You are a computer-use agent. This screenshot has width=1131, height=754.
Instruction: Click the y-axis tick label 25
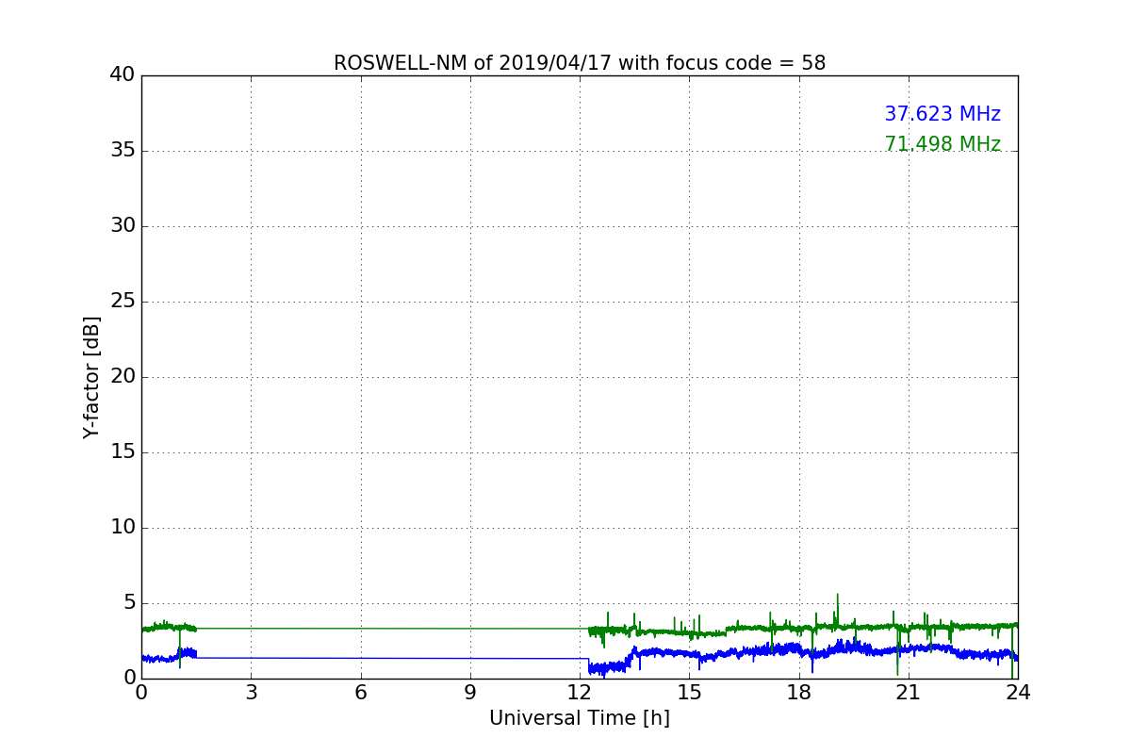tap(123, 302)
